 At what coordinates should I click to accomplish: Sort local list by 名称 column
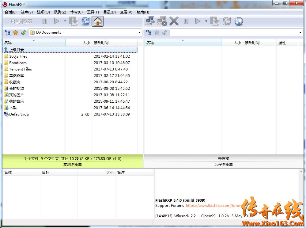[x=34, y=43]
